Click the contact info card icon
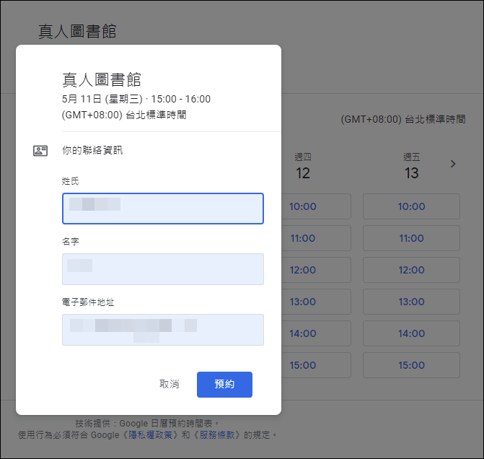484x459 pixels. pos(40,151)
